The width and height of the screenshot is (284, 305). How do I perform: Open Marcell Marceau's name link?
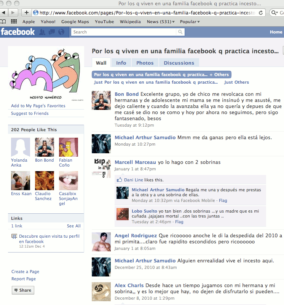click(x=135, y=162)
